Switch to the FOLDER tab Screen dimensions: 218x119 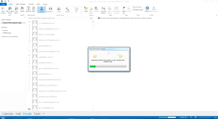click(x=31, y=4)
